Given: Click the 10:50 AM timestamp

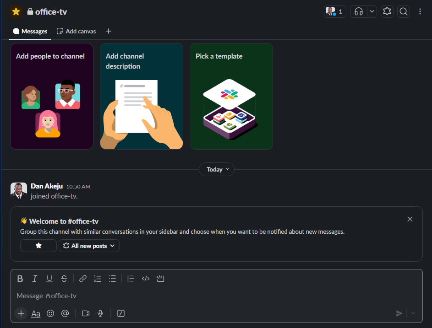Looking at the screenshot, I should pyautogui.click(x=78, y=187).
